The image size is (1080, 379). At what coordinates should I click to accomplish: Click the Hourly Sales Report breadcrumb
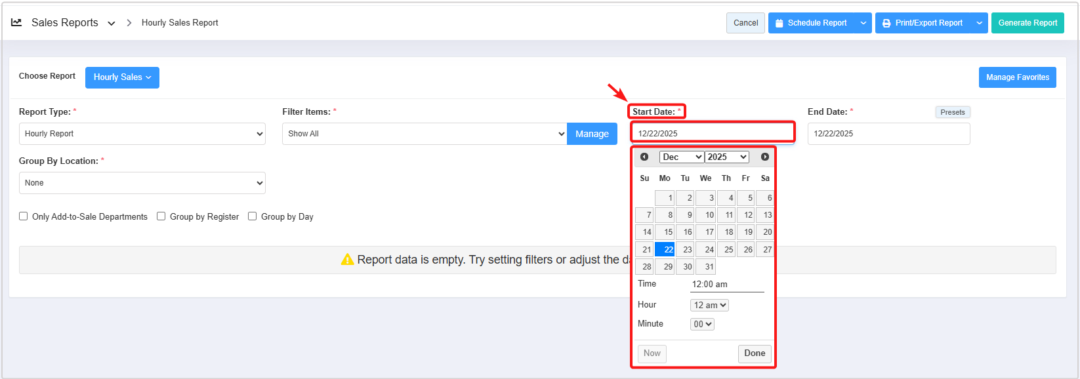[x=180, y=23]
